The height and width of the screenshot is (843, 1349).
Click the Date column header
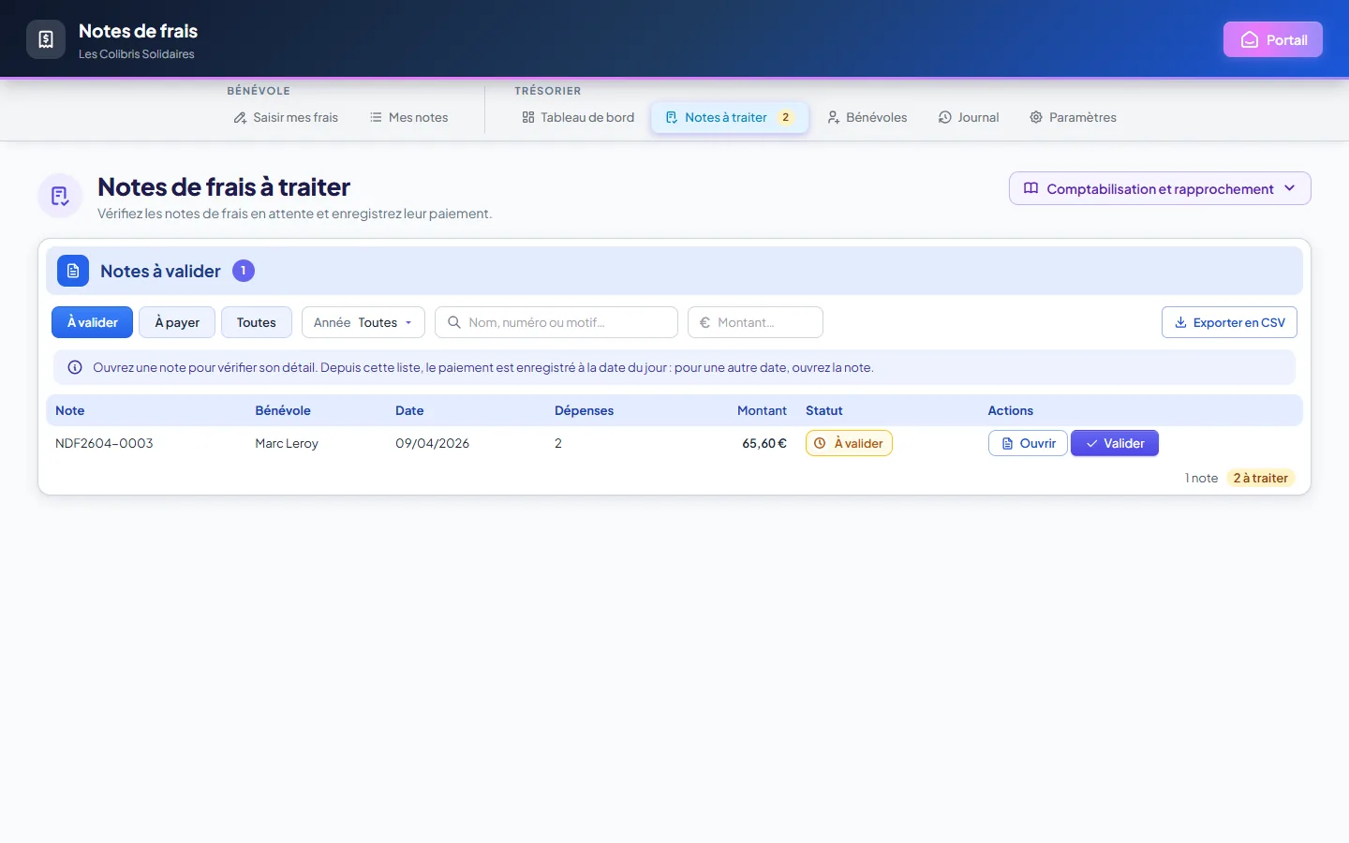pos(409,410)
